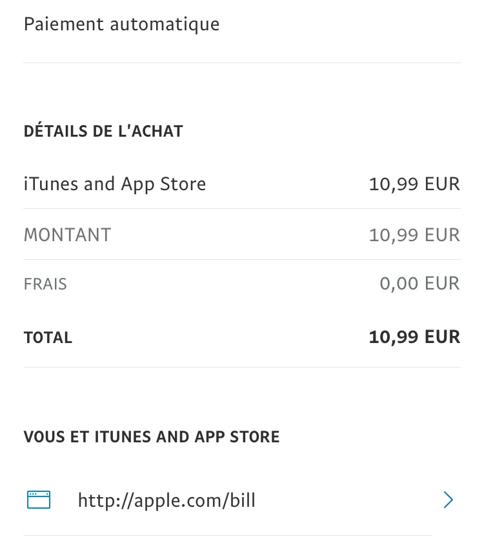Image resolution: width=484 pixels, height=539 pixels.
Task: Click the bold 10,99 total figure
Action: pyautogui.click(x=394, y=337)
